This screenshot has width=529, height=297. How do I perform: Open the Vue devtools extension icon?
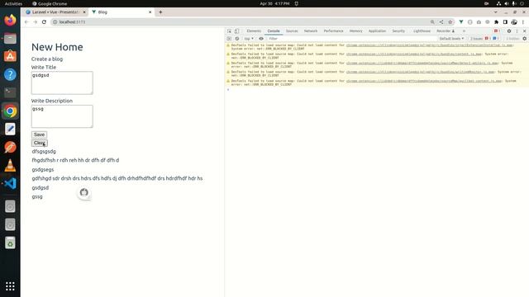461,22
